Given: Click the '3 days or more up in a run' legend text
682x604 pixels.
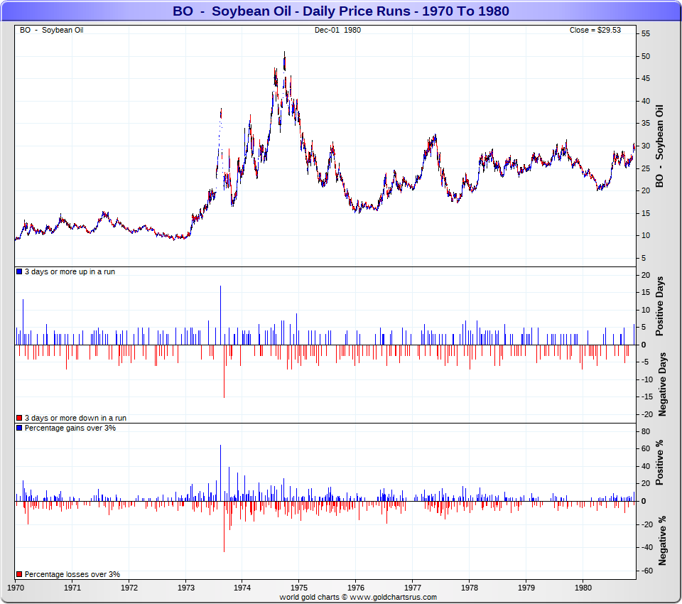Looking at the screenshot, I should point(70,271).
